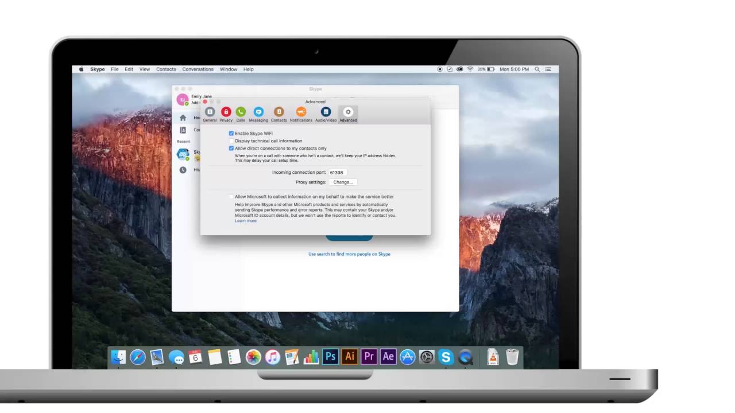Open the Contacts menu in menu bar
Screen dimensions: 735x413
[166, 69]
